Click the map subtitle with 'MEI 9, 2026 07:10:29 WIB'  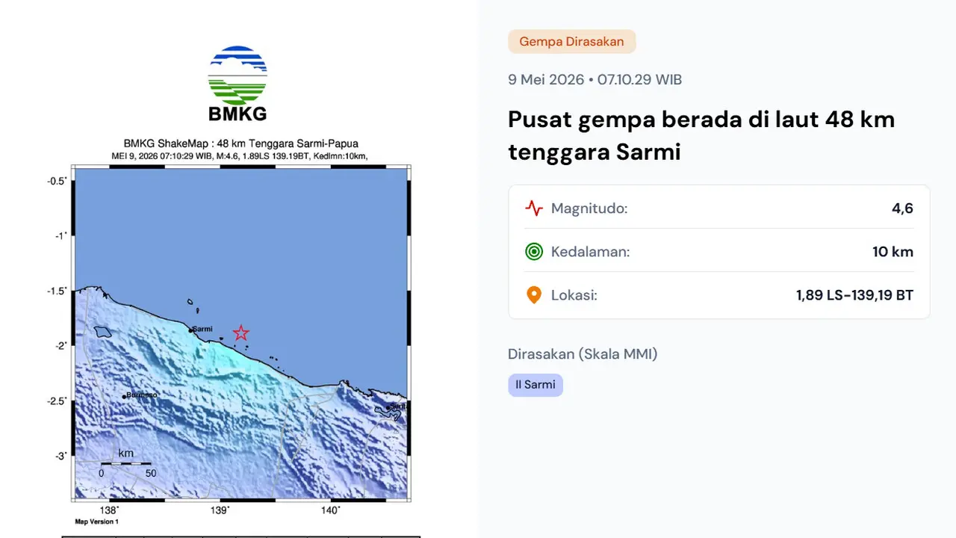click(x=239, y=155)
